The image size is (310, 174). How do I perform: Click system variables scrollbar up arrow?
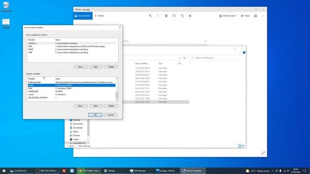[117, 78]
